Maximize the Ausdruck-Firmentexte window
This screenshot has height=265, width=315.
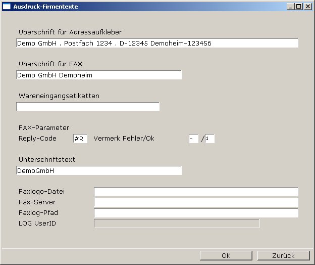tap(299, 7)
